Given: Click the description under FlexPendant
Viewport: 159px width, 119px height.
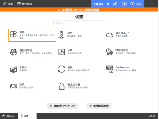Looking at the screenshot, I should point(126,70).
